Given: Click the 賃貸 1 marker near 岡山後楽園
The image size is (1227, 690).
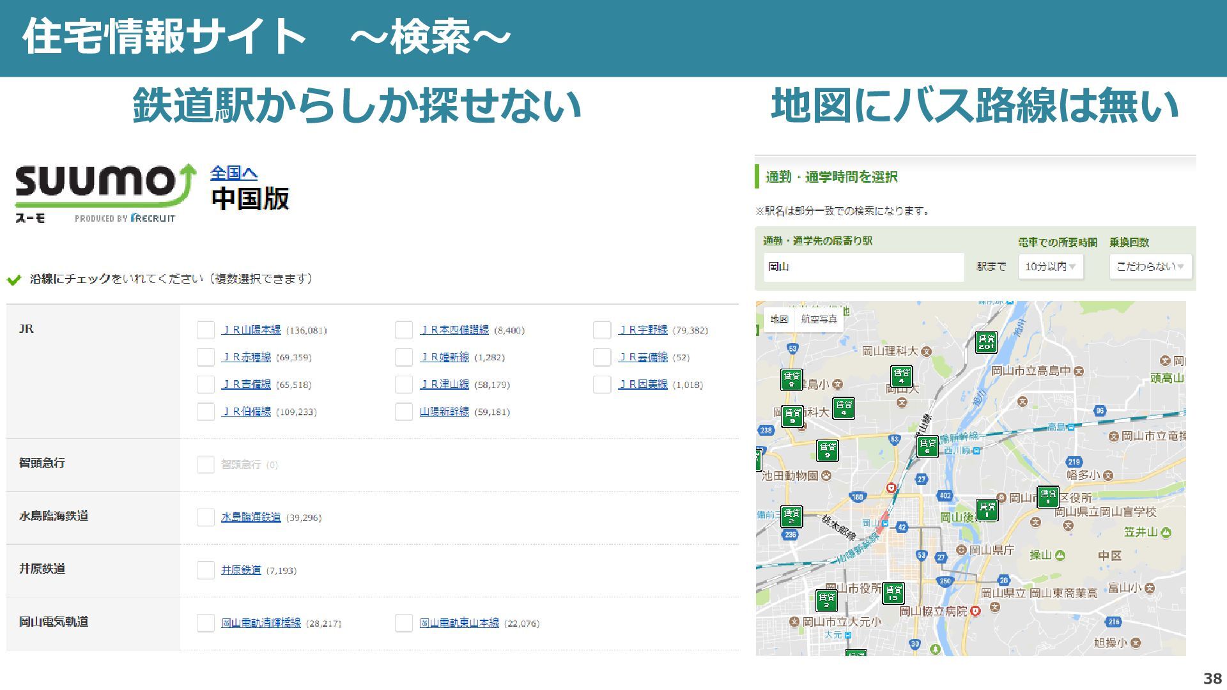Looking at the screenshot, I should tap(987, 510).
